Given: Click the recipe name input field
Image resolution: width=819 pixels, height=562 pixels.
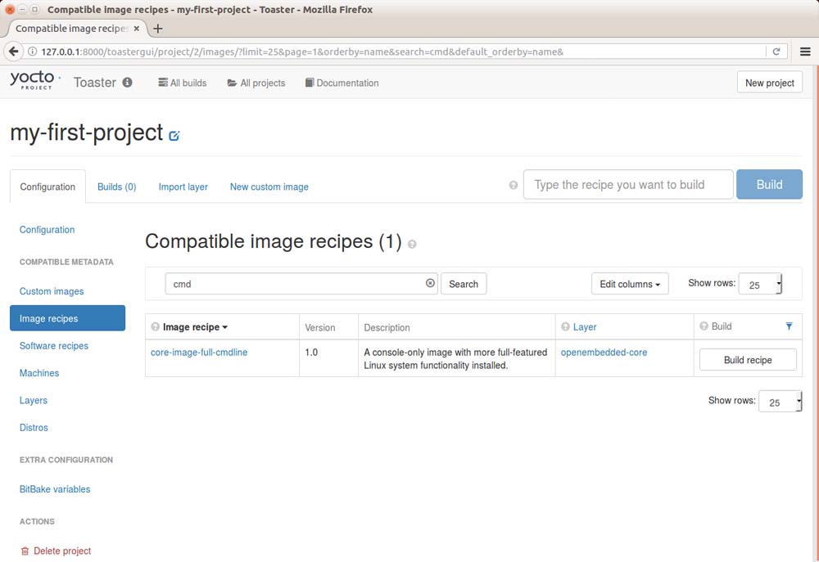Looking at the screenshot, I should (627, 185).
